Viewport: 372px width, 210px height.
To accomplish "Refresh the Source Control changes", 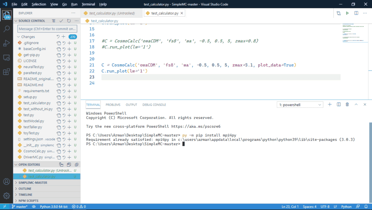I will [69, 21].
